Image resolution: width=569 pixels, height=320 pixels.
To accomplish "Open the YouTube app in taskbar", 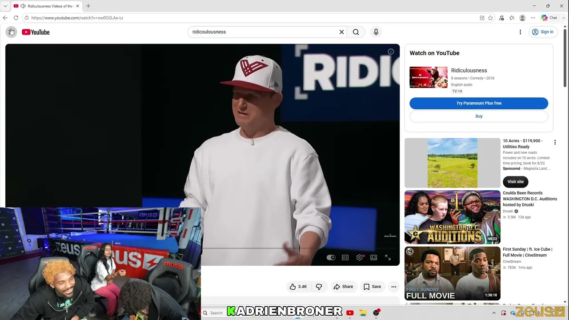I will [x=350, y=313].
